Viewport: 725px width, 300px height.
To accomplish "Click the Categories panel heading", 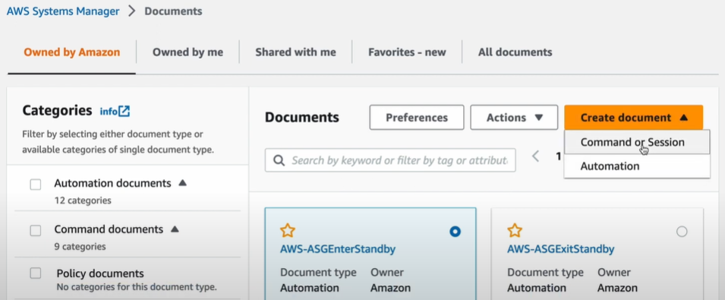I will click(58, 110).
